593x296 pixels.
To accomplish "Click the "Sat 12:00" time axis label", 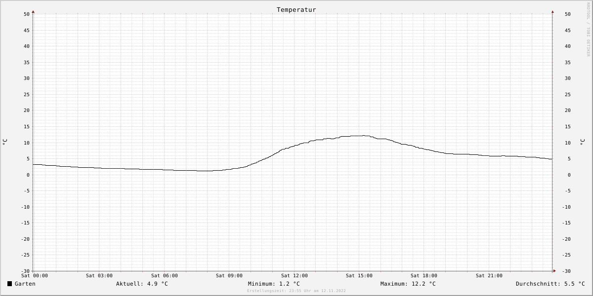I will coord(295,276).
